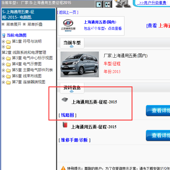
Task: Click the 查看 上海 link at right
Action: (x=158, y=26)
